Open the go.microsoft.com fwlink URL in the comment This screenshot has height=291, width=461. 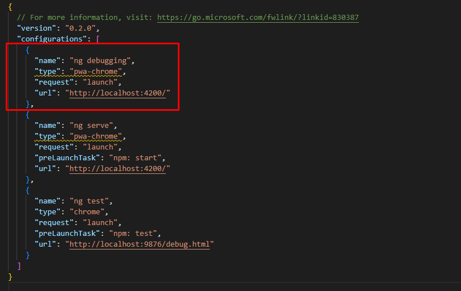click(258, 17)
